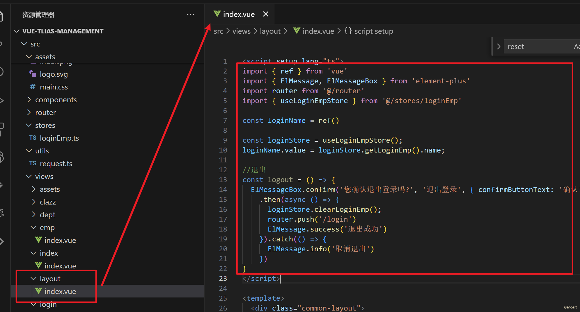Click the template tag on line 25
The width and height of the screenshot is (580, 312).
[x=263, y=298]
